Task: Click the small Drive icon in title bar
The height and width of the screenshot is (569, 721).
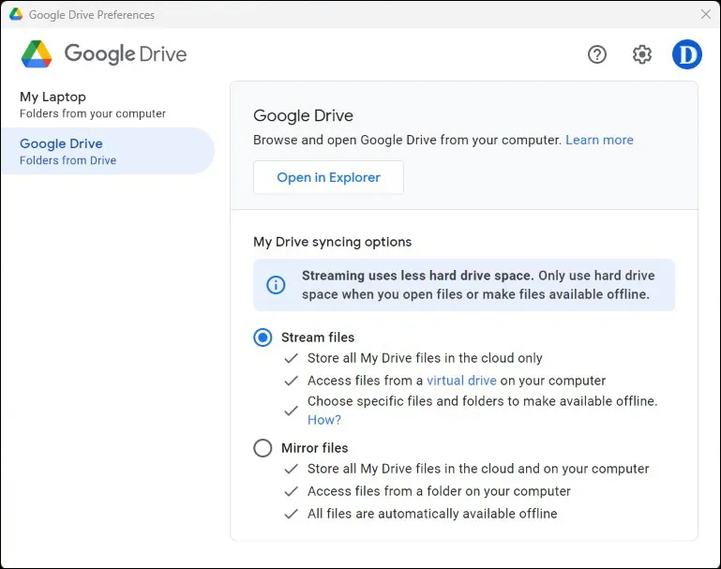Action: pos(16,15)
